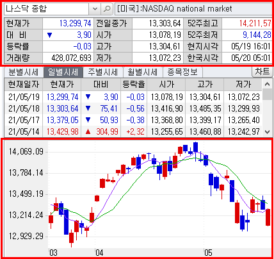Click the 나스닥 종합 index name field
The width and height of the screenshot is (274, 259).
click(46, 9)
